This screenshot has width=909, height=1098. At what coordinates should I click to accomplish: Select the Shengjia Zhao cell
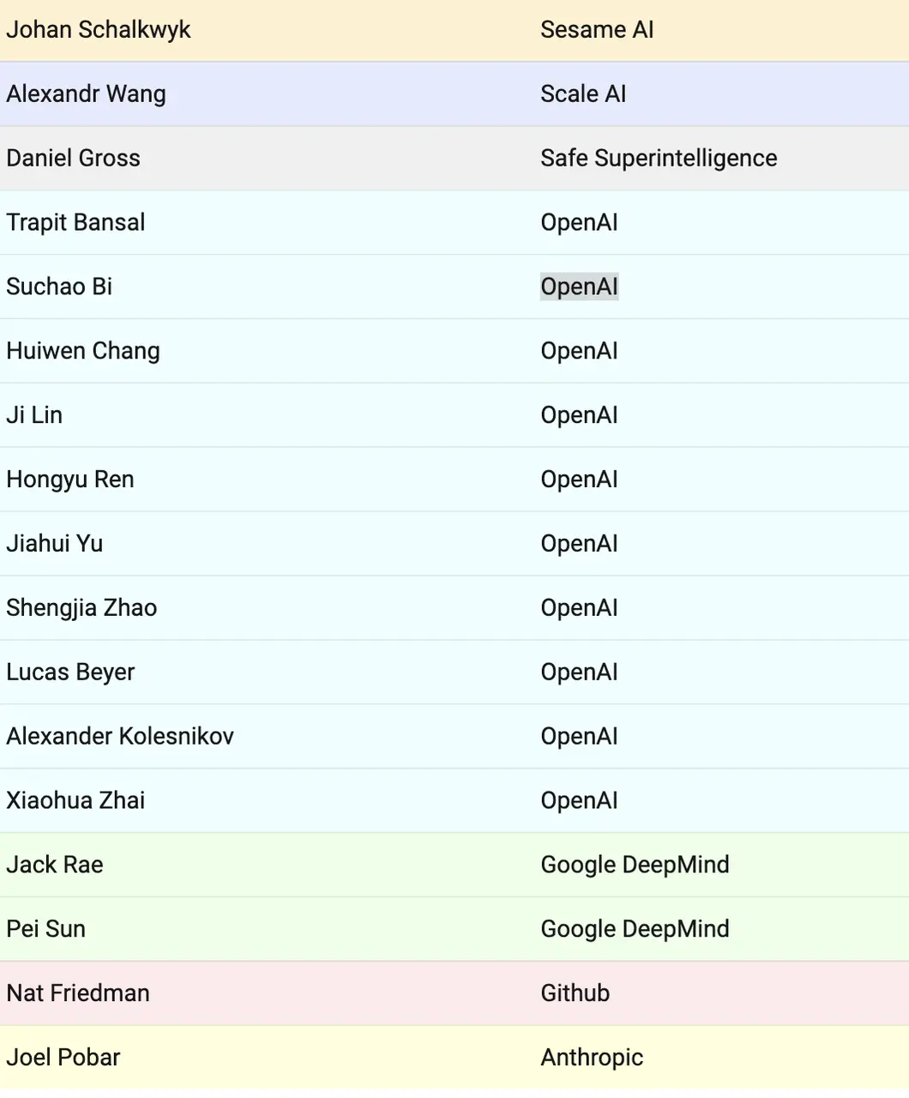[81, 608]
